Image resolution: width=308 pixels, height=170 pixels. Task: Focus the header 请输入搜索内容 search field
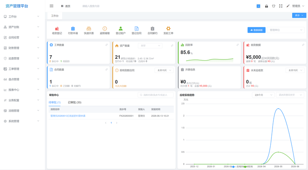pos(91,6)
